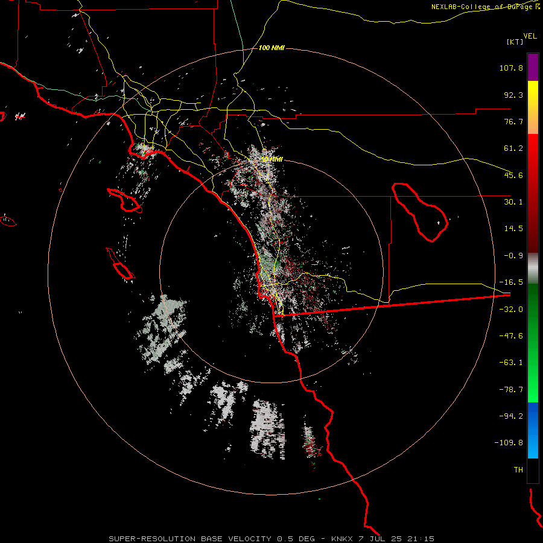The height and width of the screenshot is (543, 543).
Task: Click the -47.6 scale value
Action: (511, 336)
